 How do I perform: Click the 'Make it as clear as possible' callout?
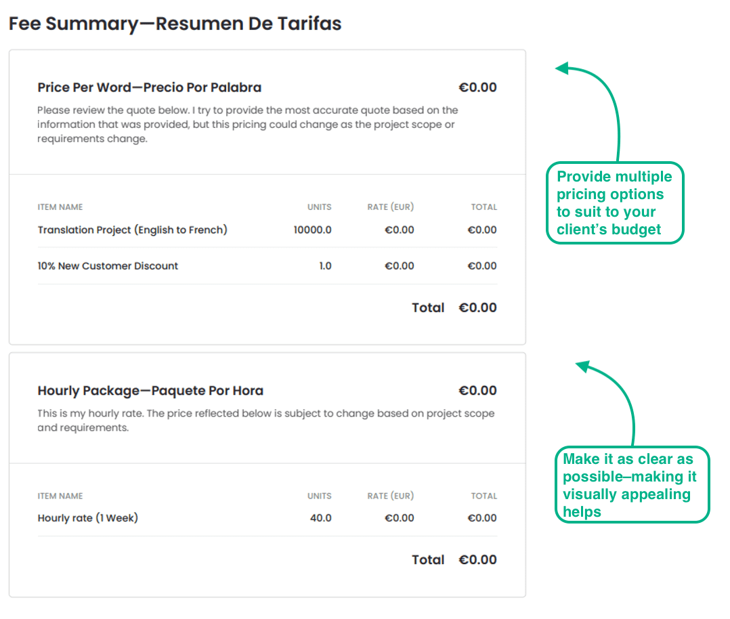click(x=630, y=485)
